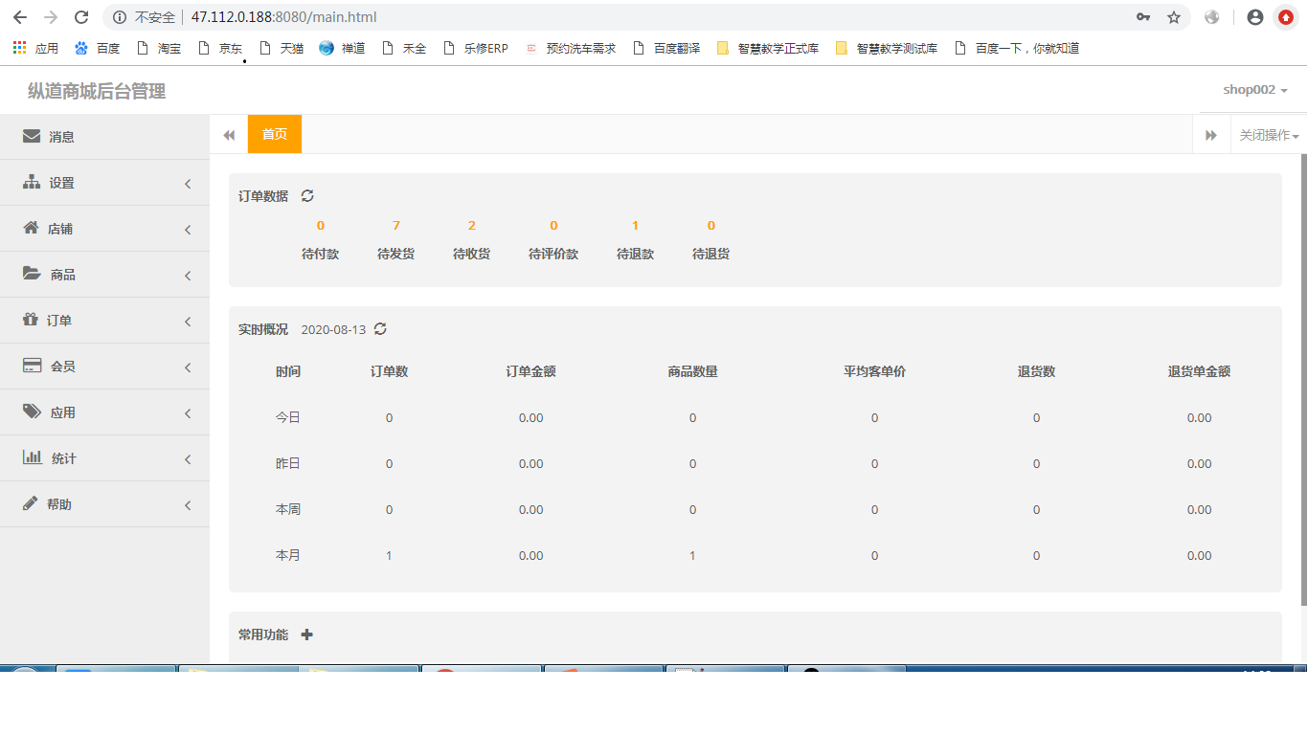Click the 本周 row label
The height and width of the screenshot is (735, 1308).
tap(288, 509)
